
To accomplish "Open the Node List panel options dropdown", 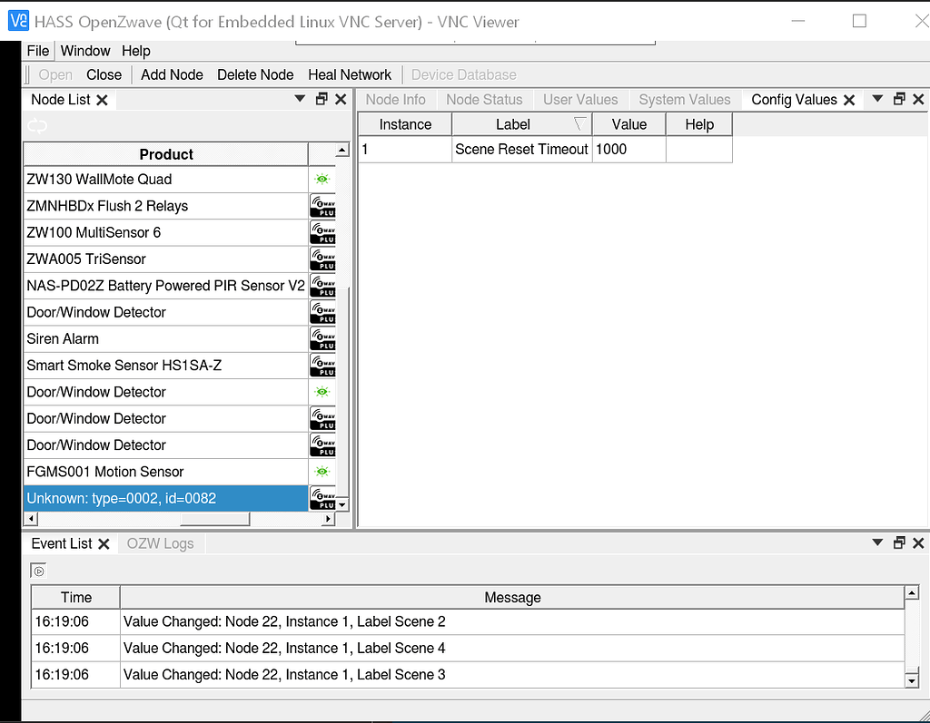I will click(300, 99).
